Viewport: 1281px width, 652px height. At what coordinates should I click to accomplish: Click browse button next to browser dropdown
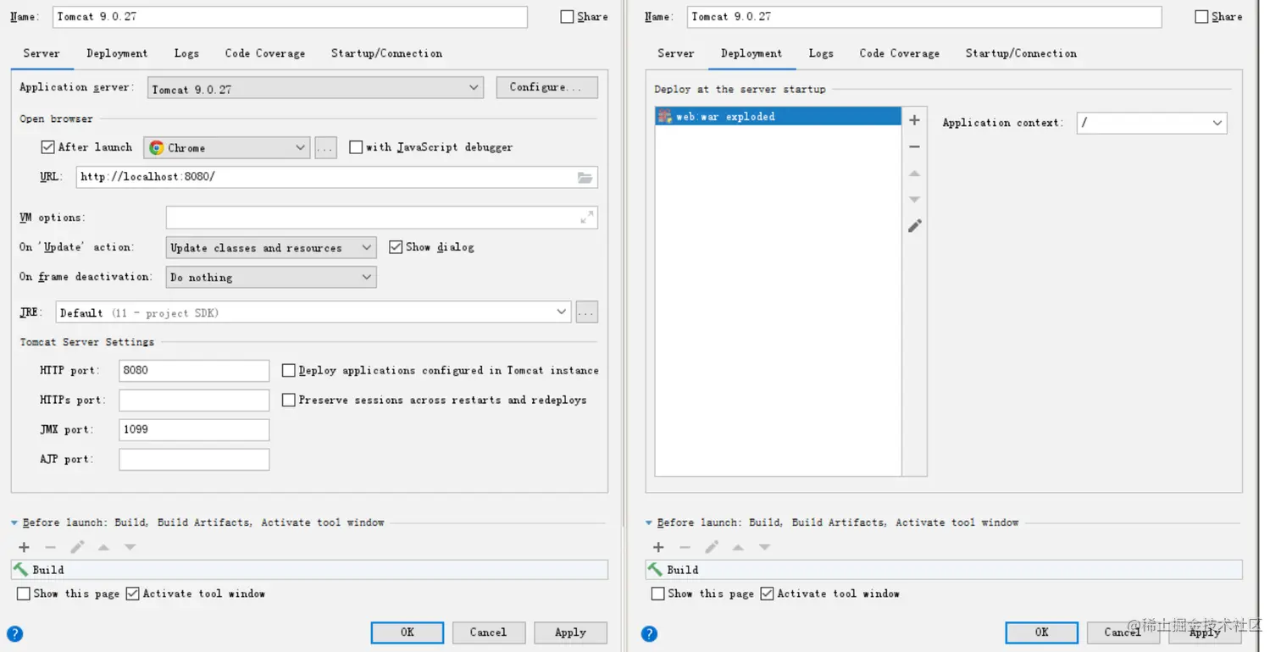coord(325,147)
